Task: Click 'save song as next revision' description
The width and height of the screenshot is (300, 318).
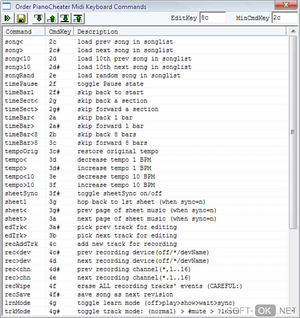Action: click(x=125, y=294)
